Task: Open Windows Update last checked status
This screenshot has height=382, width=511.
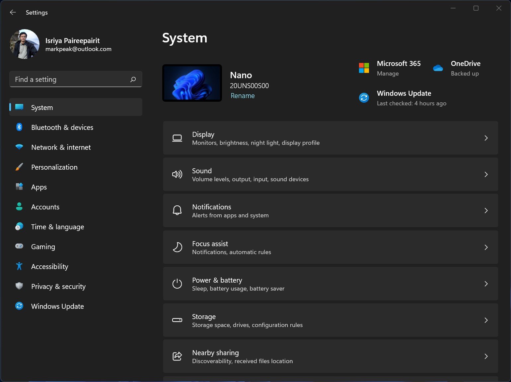Action: [x=411, y=103]
